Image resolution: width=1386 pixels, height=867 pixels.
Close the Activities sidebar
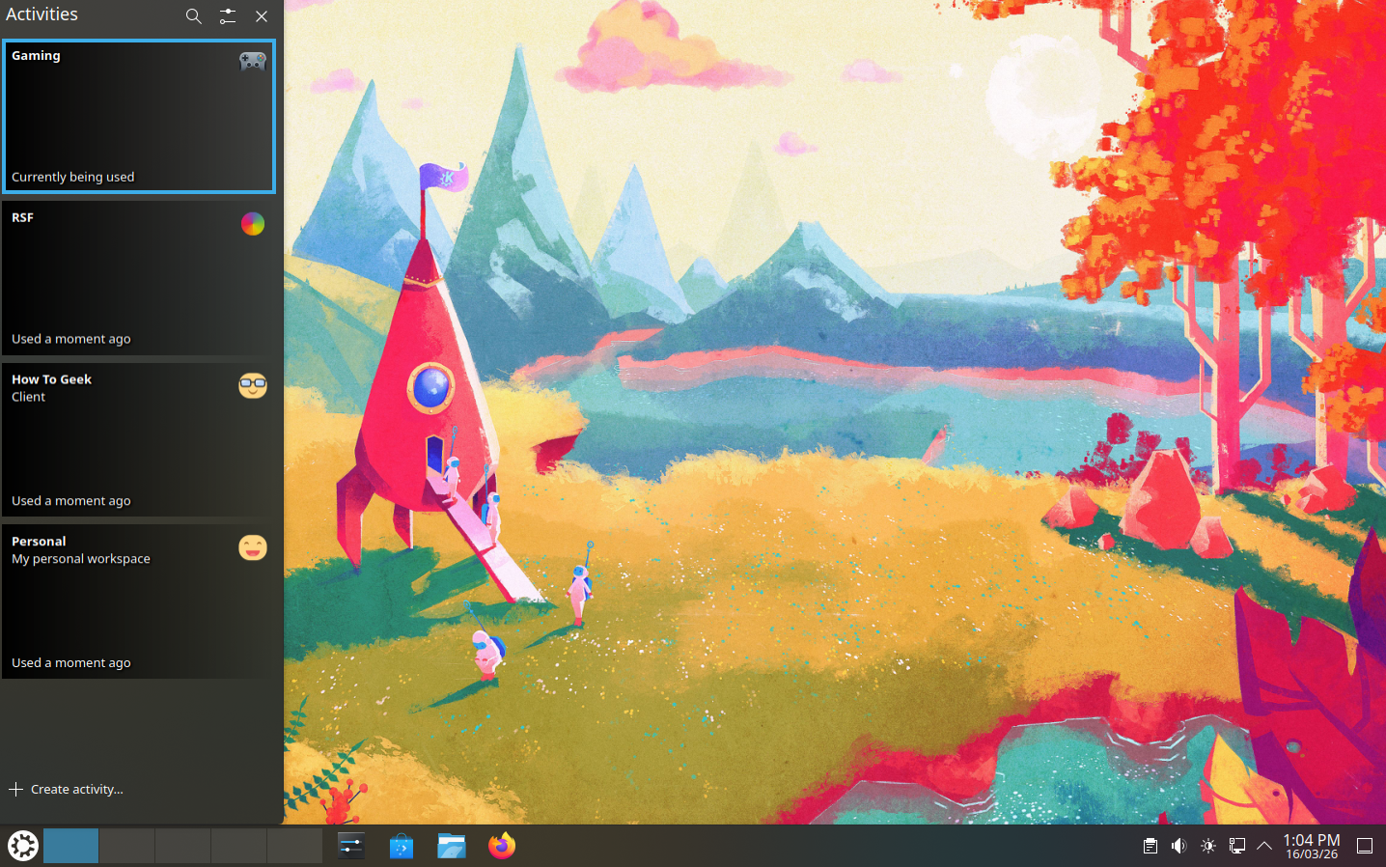(262, 16)
